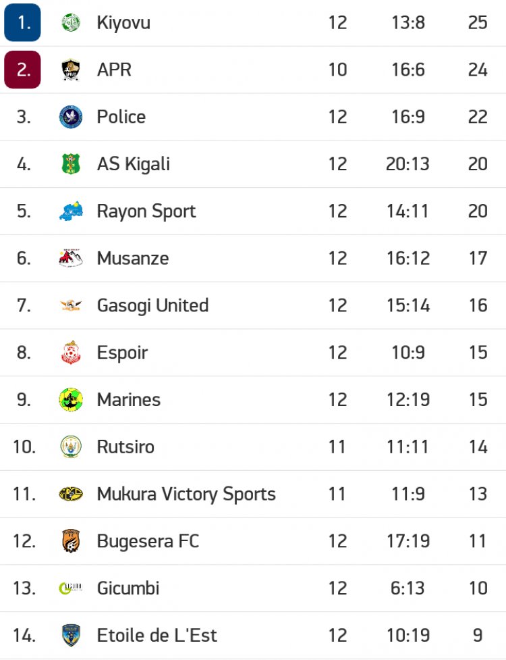Image resolution: width=506 pixels, height=660 pixels.
Task: Click the Gicumbi team name
Action: point(128,588)
